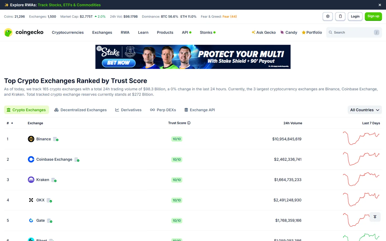386x241 pixels.
Task: Click the Sign up button
Action: coord(373,16)
